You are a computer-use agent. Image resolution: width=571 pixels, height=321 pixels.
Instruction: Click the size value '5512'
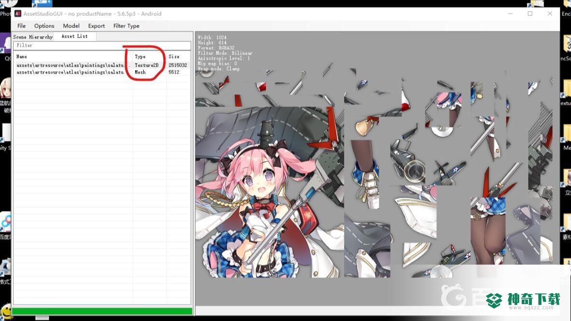click(x=174, y=72)
